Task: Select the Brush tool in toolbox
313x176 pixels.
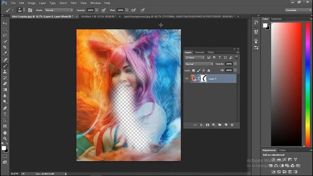Action: 5,66
